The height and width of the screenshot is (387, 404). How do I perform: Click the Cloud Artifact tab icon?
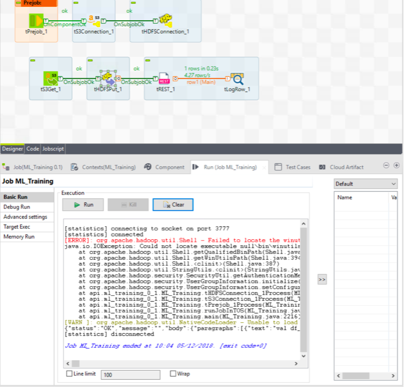pyautogui.click(x=322, y=167)
